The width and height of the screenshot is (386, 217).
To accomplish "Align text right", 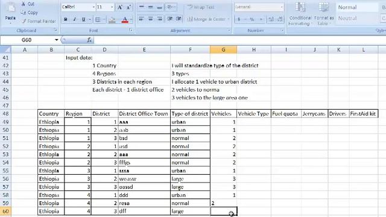I will [159, 19].
